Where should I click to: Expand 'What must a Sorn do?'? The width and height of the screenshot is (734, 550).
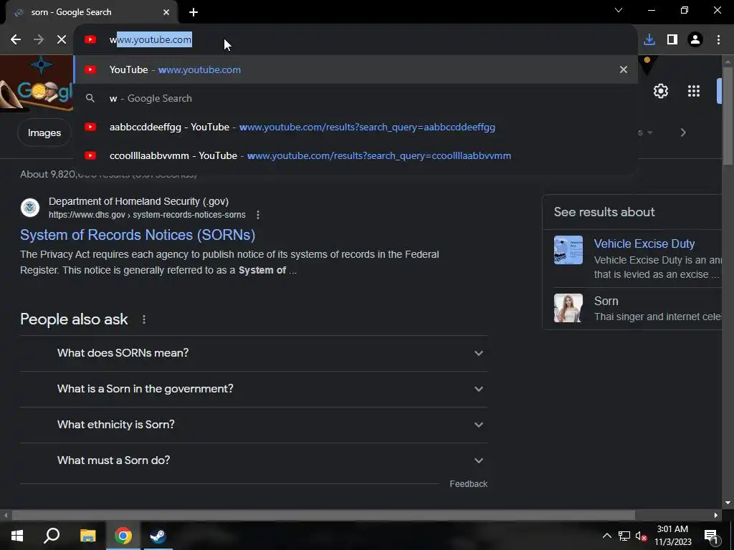coord(254,460)
